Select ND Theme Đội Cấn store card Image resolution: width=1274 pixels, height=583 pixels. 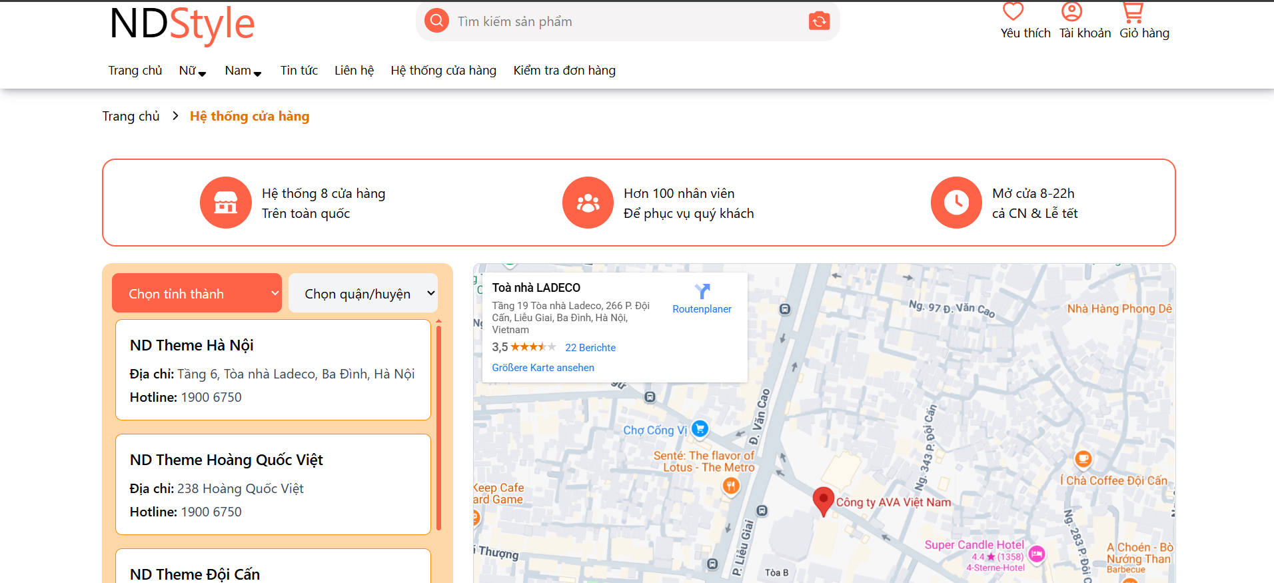pos(273,566)
